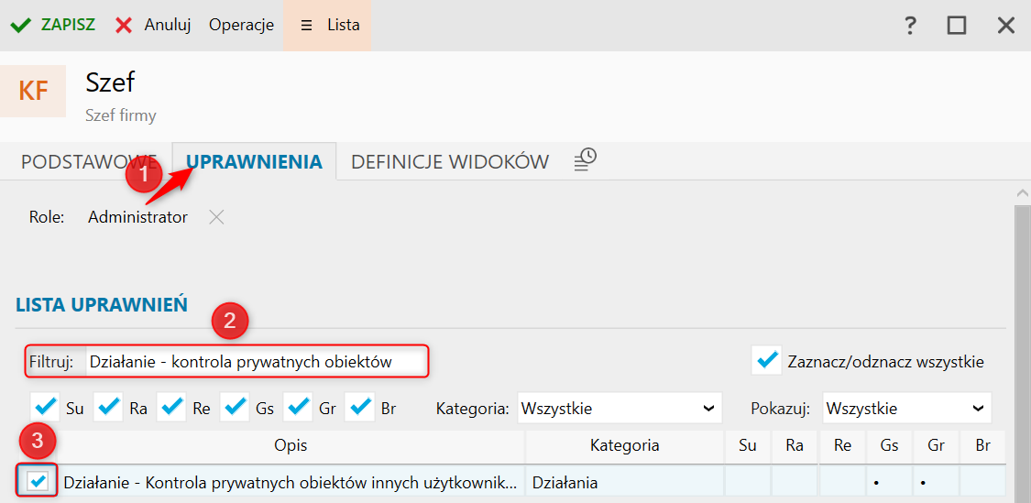Open the Pokazuj dropdown

pos(906,408)
